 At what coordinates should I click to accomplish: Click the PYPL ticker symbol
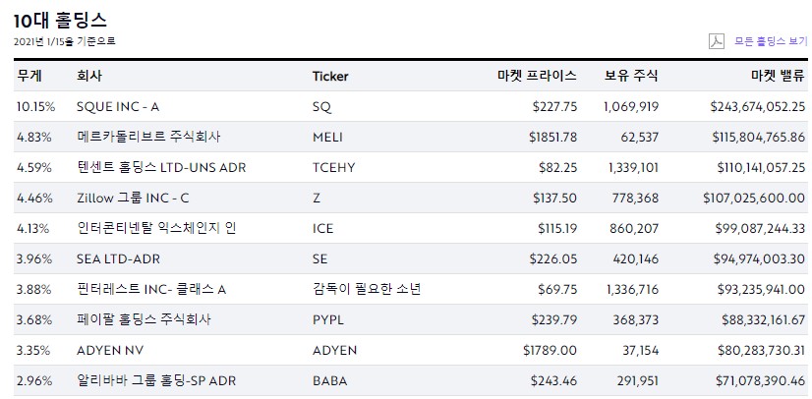[x=327, y=319]
